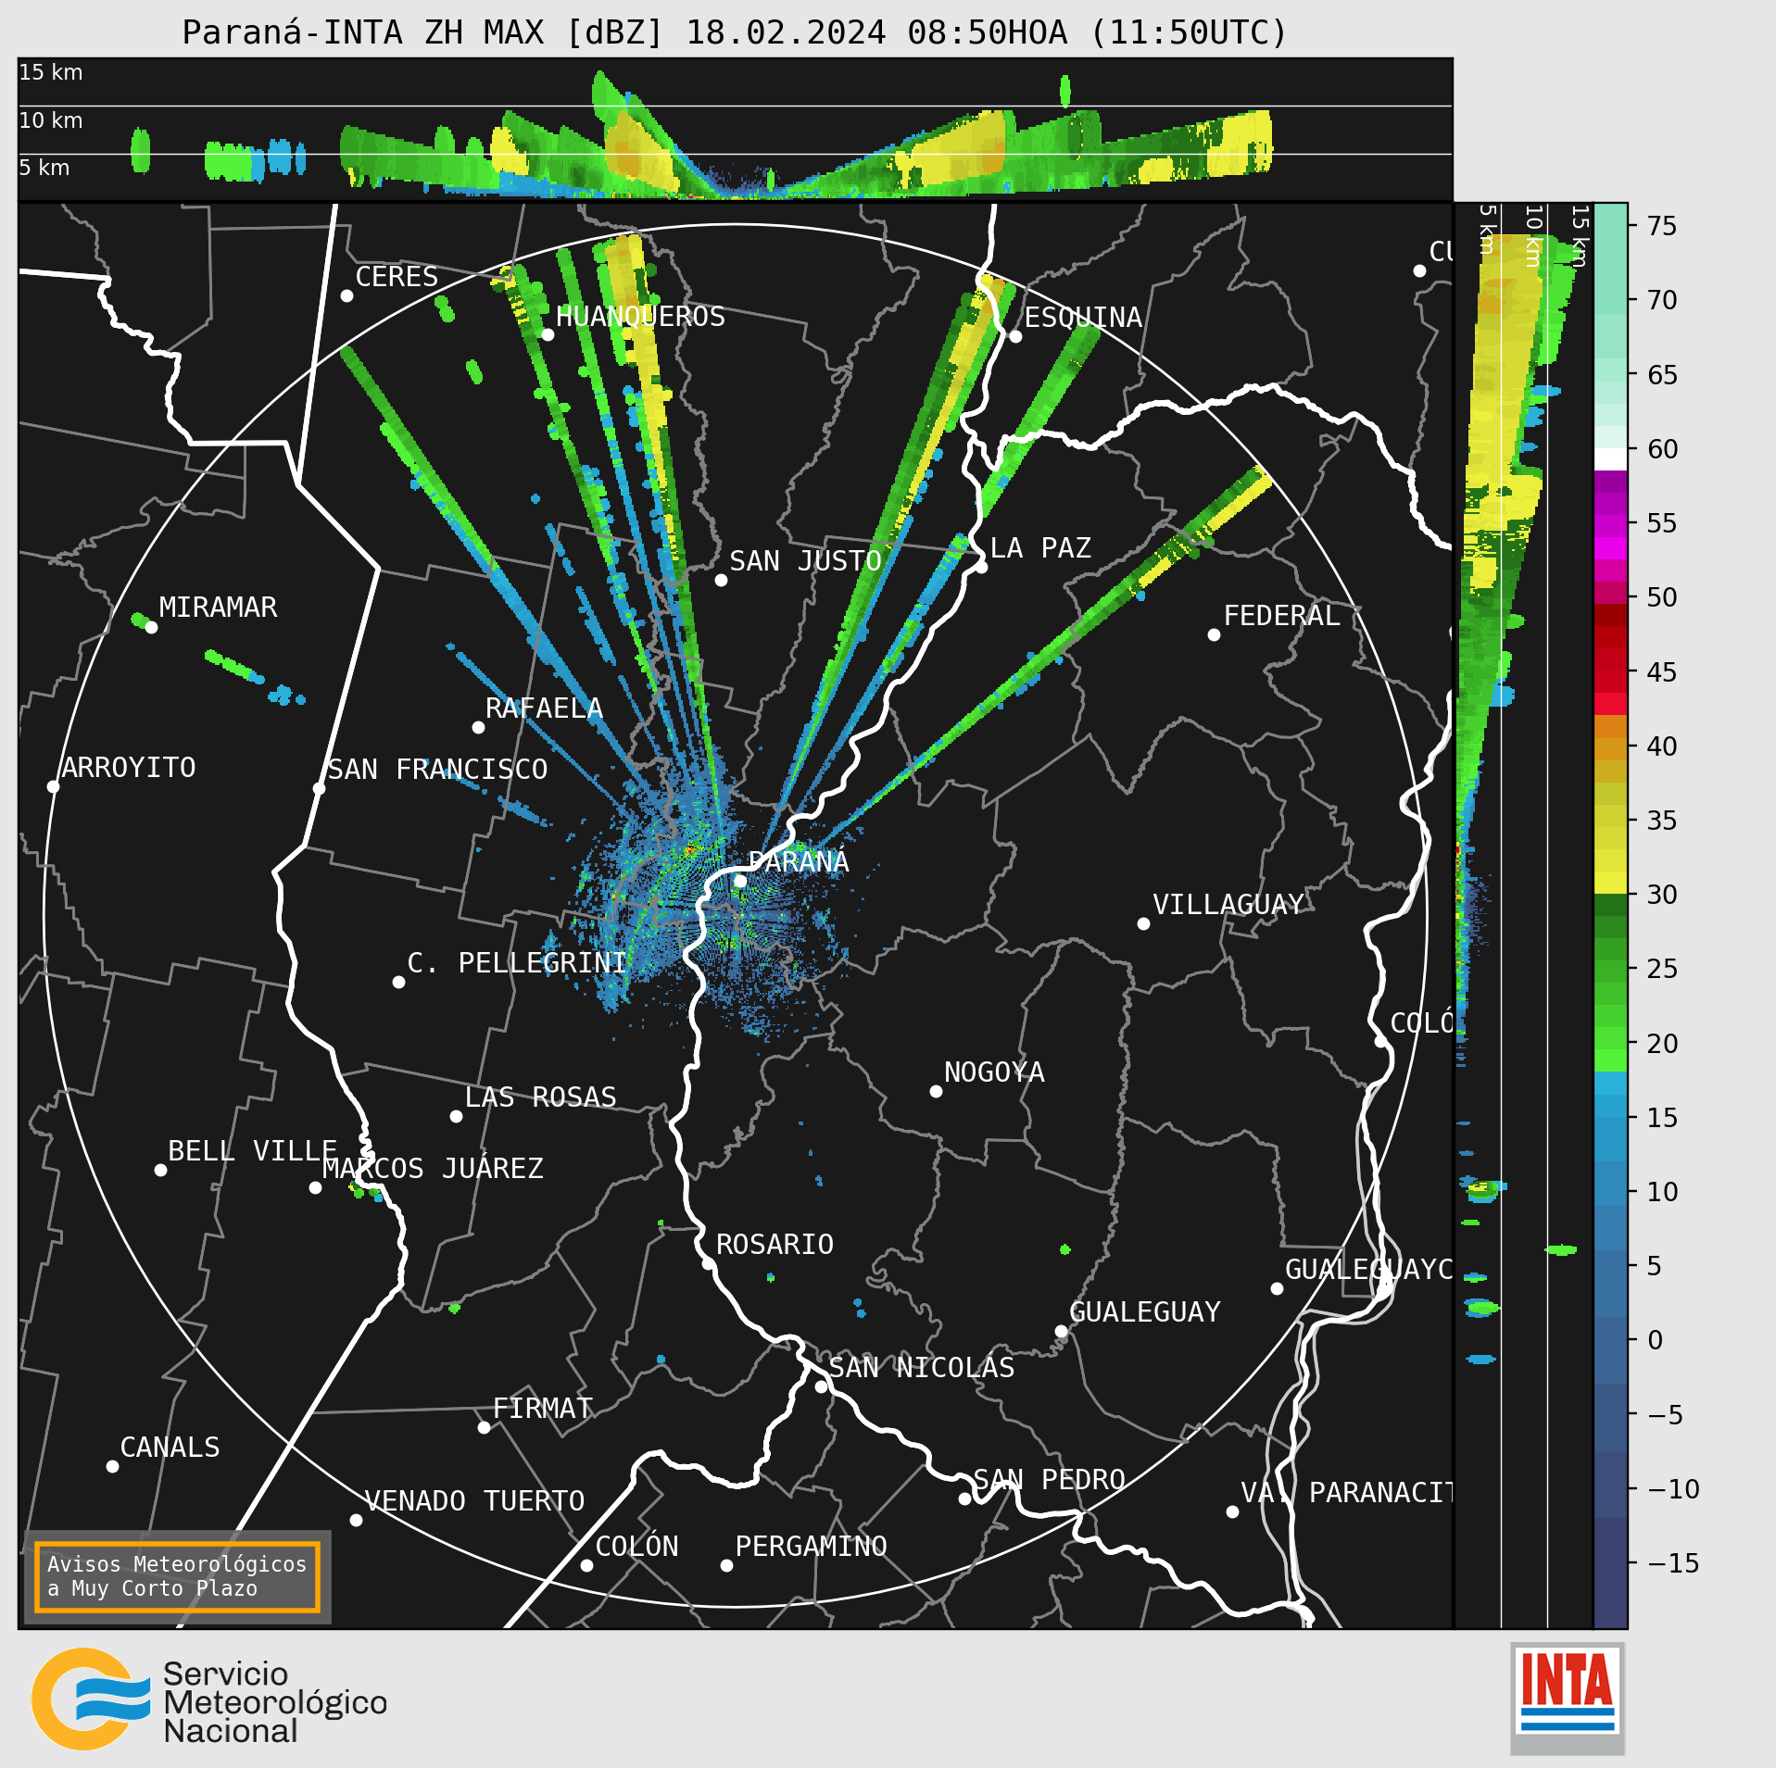Screen dimensions: 1776x1768
Task: Click the 75 label on the dBZ scale
Action: pos(1662,226)
